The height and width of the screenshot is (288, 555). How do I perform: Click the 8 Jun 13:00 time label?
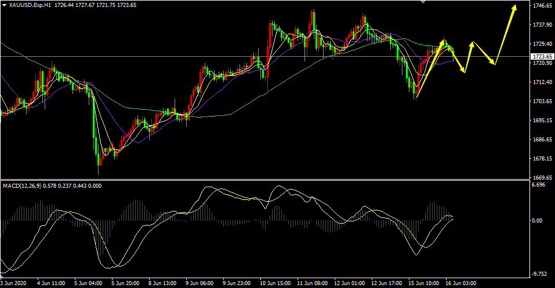pos(162,283)
